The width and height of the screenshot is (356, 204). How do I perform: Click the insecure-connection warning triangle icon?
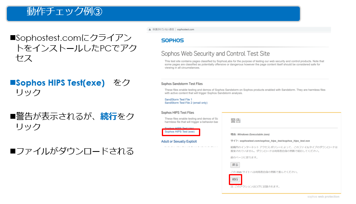click(x=150, y=29)
